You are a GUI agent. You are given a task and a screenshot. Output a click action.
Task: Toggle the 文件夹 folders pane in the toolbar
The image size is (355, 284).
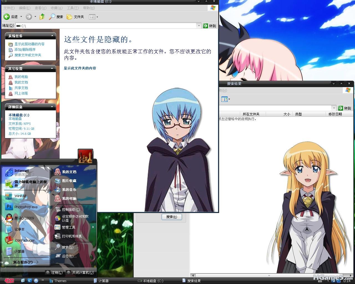pyautogui.click(x=75, y=17)
